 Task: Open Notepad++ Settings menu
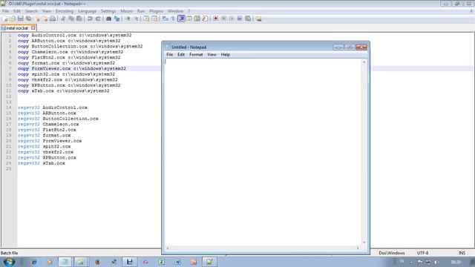pyautogui.click(x=108, y=11)
